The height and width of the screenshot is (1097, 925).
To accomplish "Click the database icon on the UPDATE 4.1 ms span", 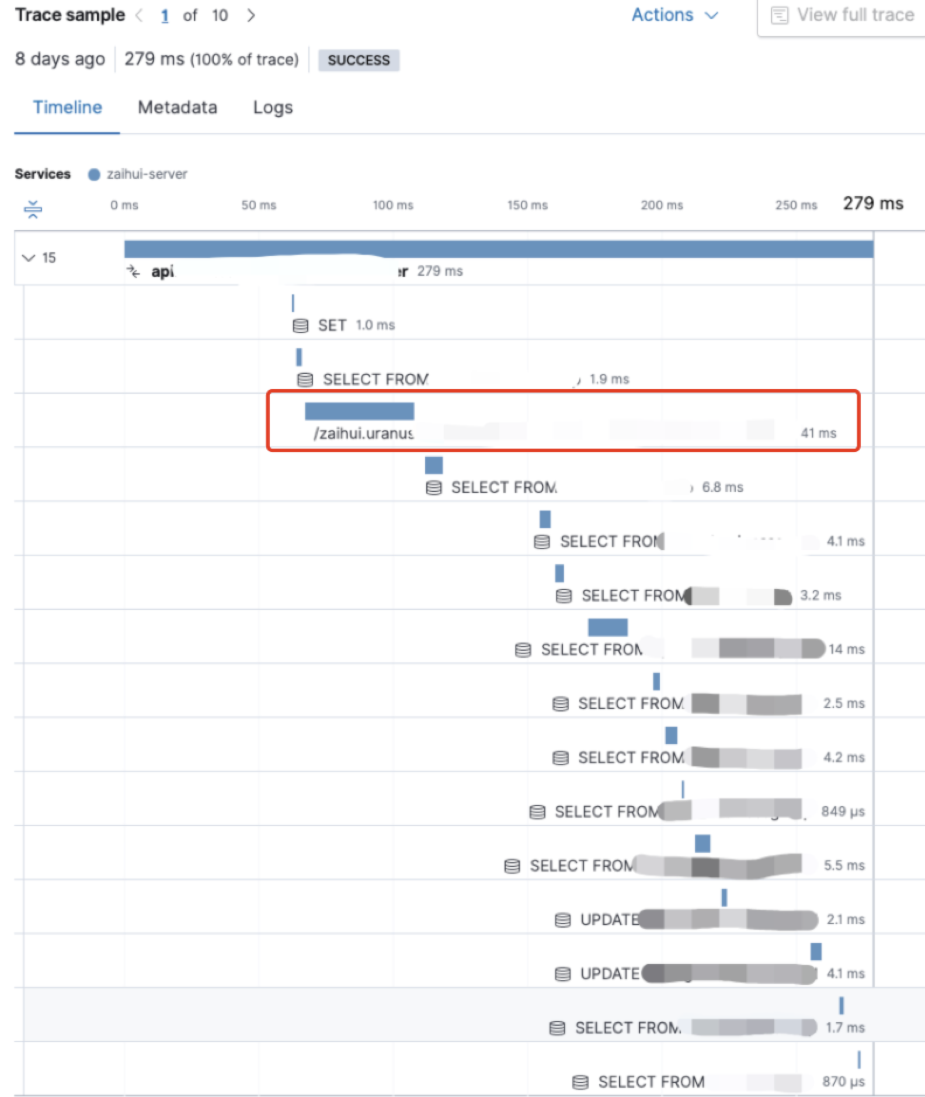I will (562, 974).
